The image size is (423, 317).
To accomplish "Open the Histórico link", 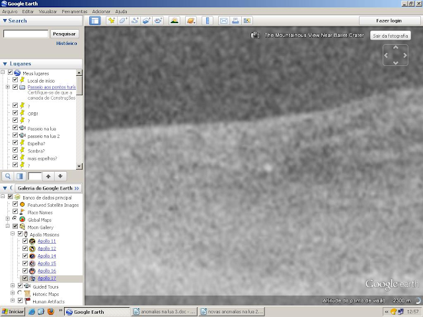I will pos(67,43).
